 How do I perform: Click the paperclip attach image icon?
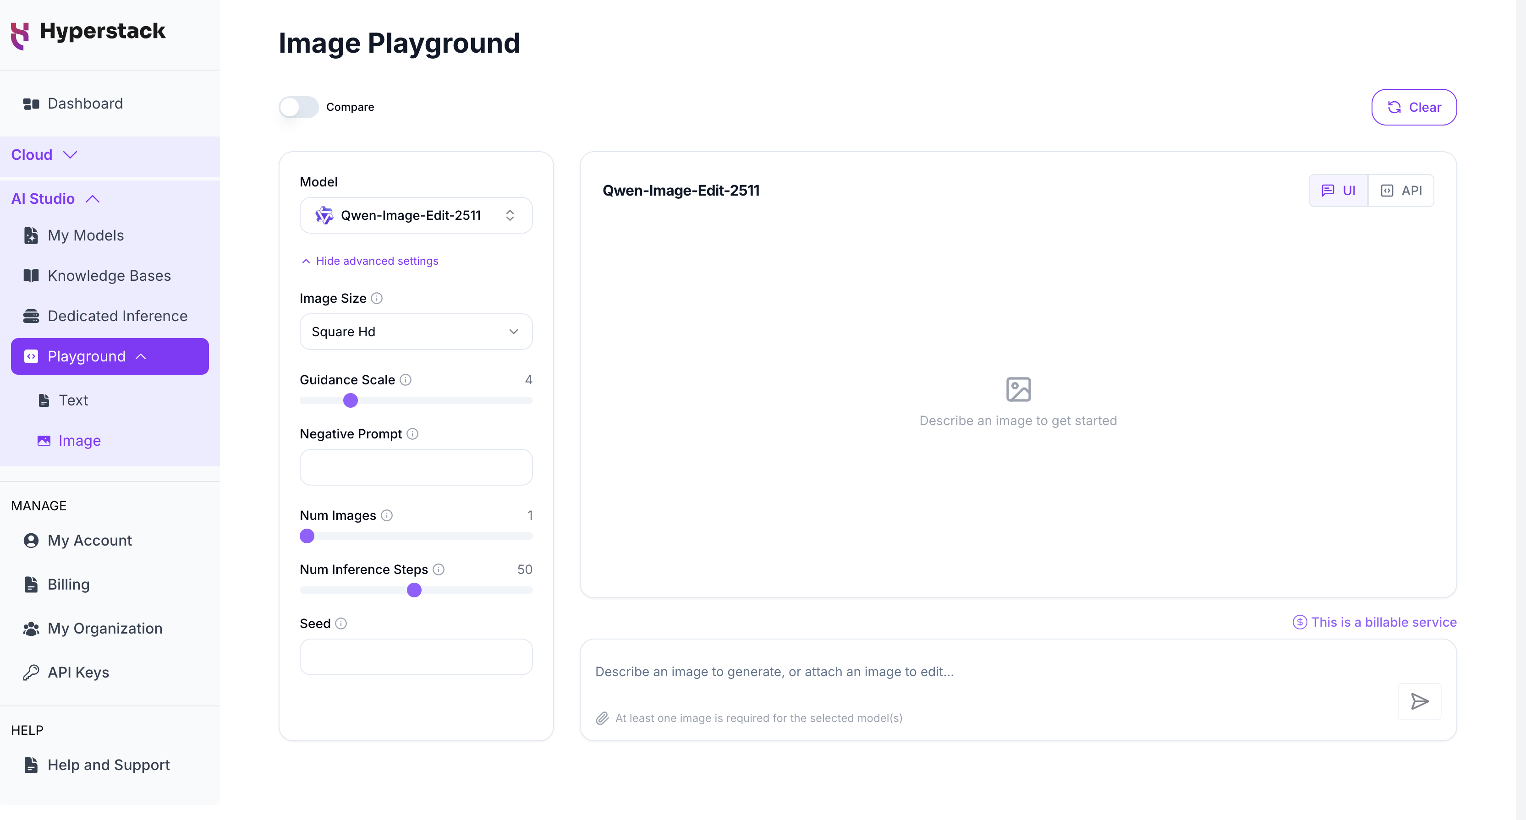[602, 718]
